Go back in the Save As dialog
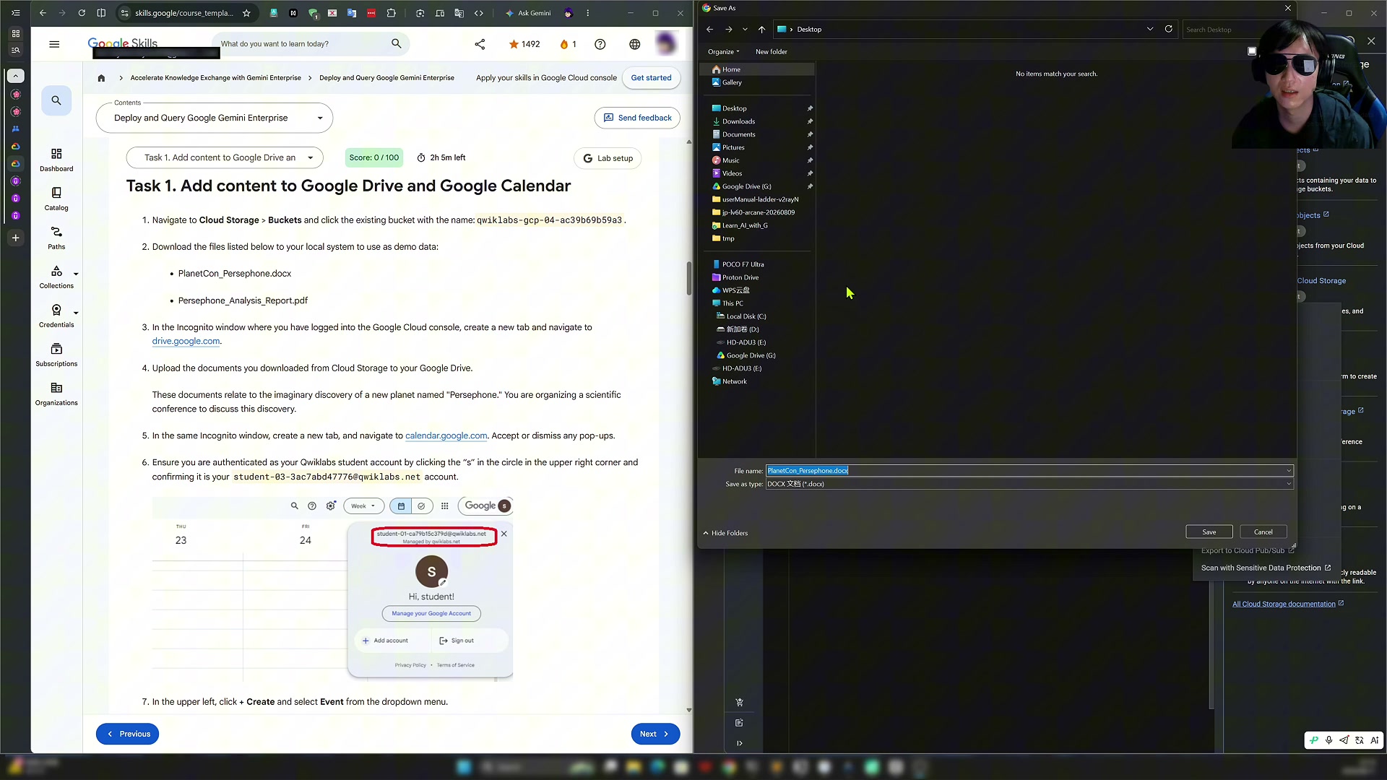The image size is (1387, 780). pyautogui.click(x=709, y=30)
